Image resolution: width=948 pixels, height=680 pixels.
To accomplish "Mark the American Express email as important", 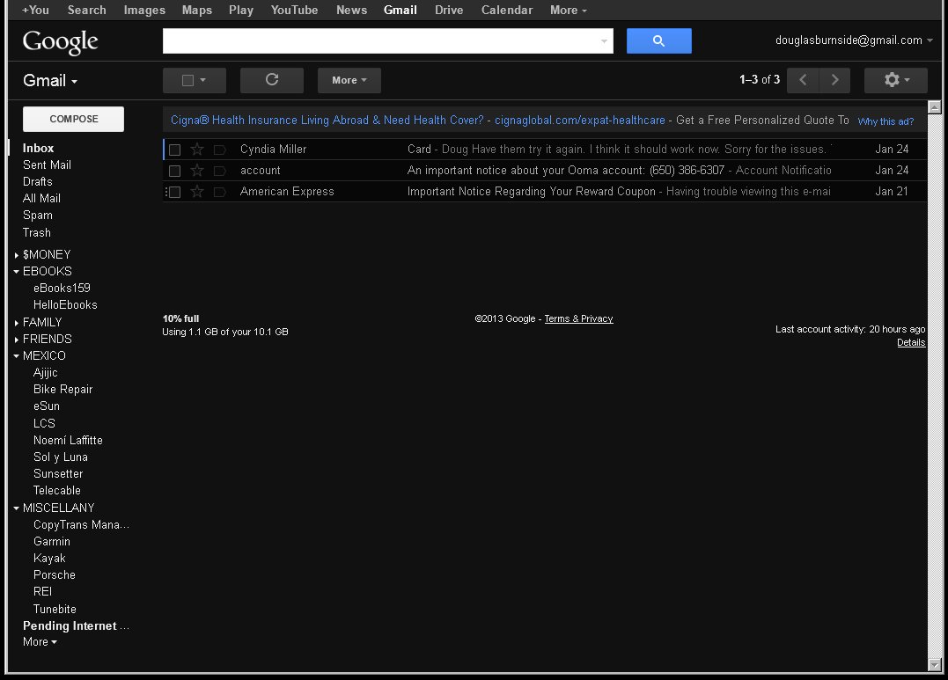I will 220,193.
